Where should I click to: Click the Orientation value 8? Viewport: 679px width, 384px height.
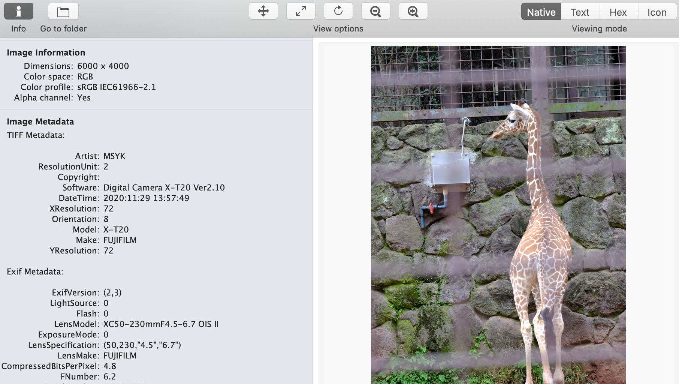(106, 219)
